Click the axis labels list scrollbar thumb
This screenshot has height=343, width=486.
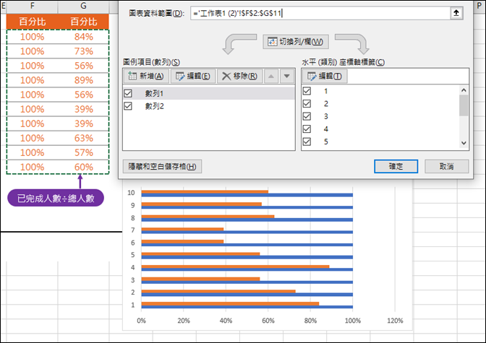[464, 105]
